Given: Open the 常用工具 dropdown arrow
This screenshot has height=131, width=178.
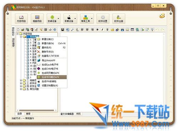Looking at the screenshot, I should [x=92, y=18].
